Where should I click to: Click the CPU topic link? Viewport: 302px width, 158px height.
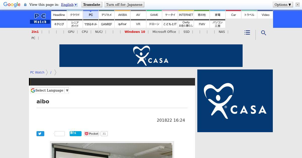pos(85,32)
